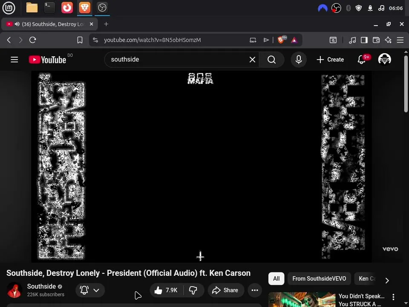Image resolution: width=409 pixels, height=307 pixels.
Task: Go to YouTube home via logo
Action: (47, 60)
